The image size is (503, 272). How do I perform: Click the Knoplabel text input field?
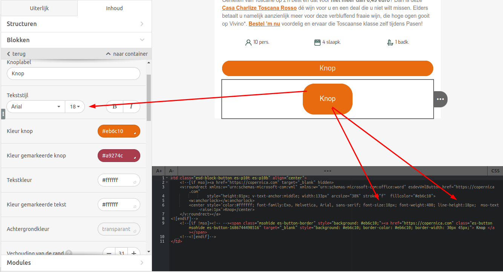pos(74,73)
